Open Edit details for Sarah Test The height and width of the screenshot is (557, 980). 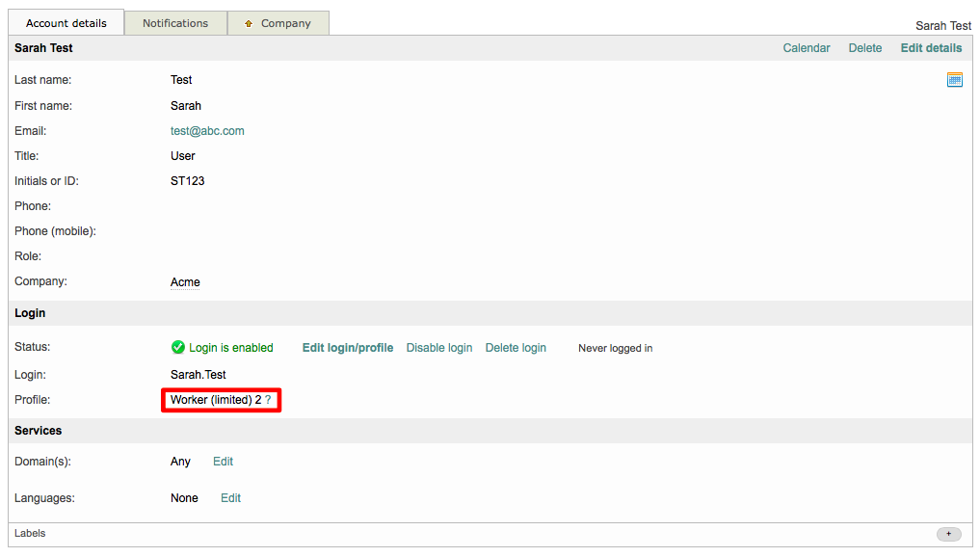pyautogui.click(x=931, y=48)
